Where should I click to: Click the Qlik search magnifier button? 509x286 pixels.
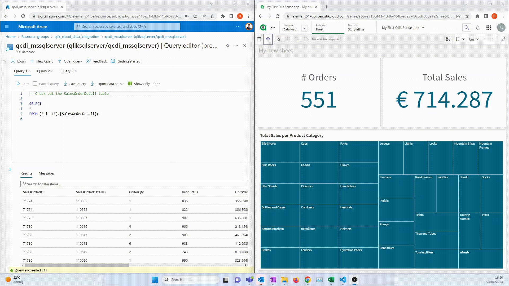(467, 28)
